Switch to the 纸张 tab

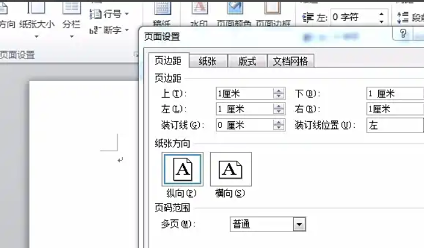click(207, 61)
